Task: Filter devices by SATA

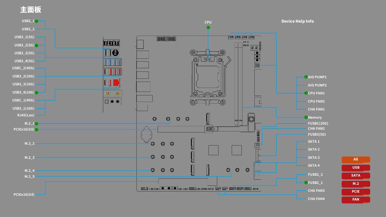Action: [x=356, y=176]
